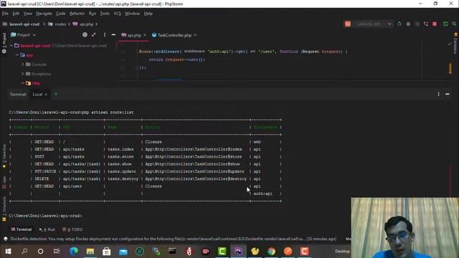This screenshot has height=258, width=459.
Task: Open the Navigate menu
Action: 44,14
